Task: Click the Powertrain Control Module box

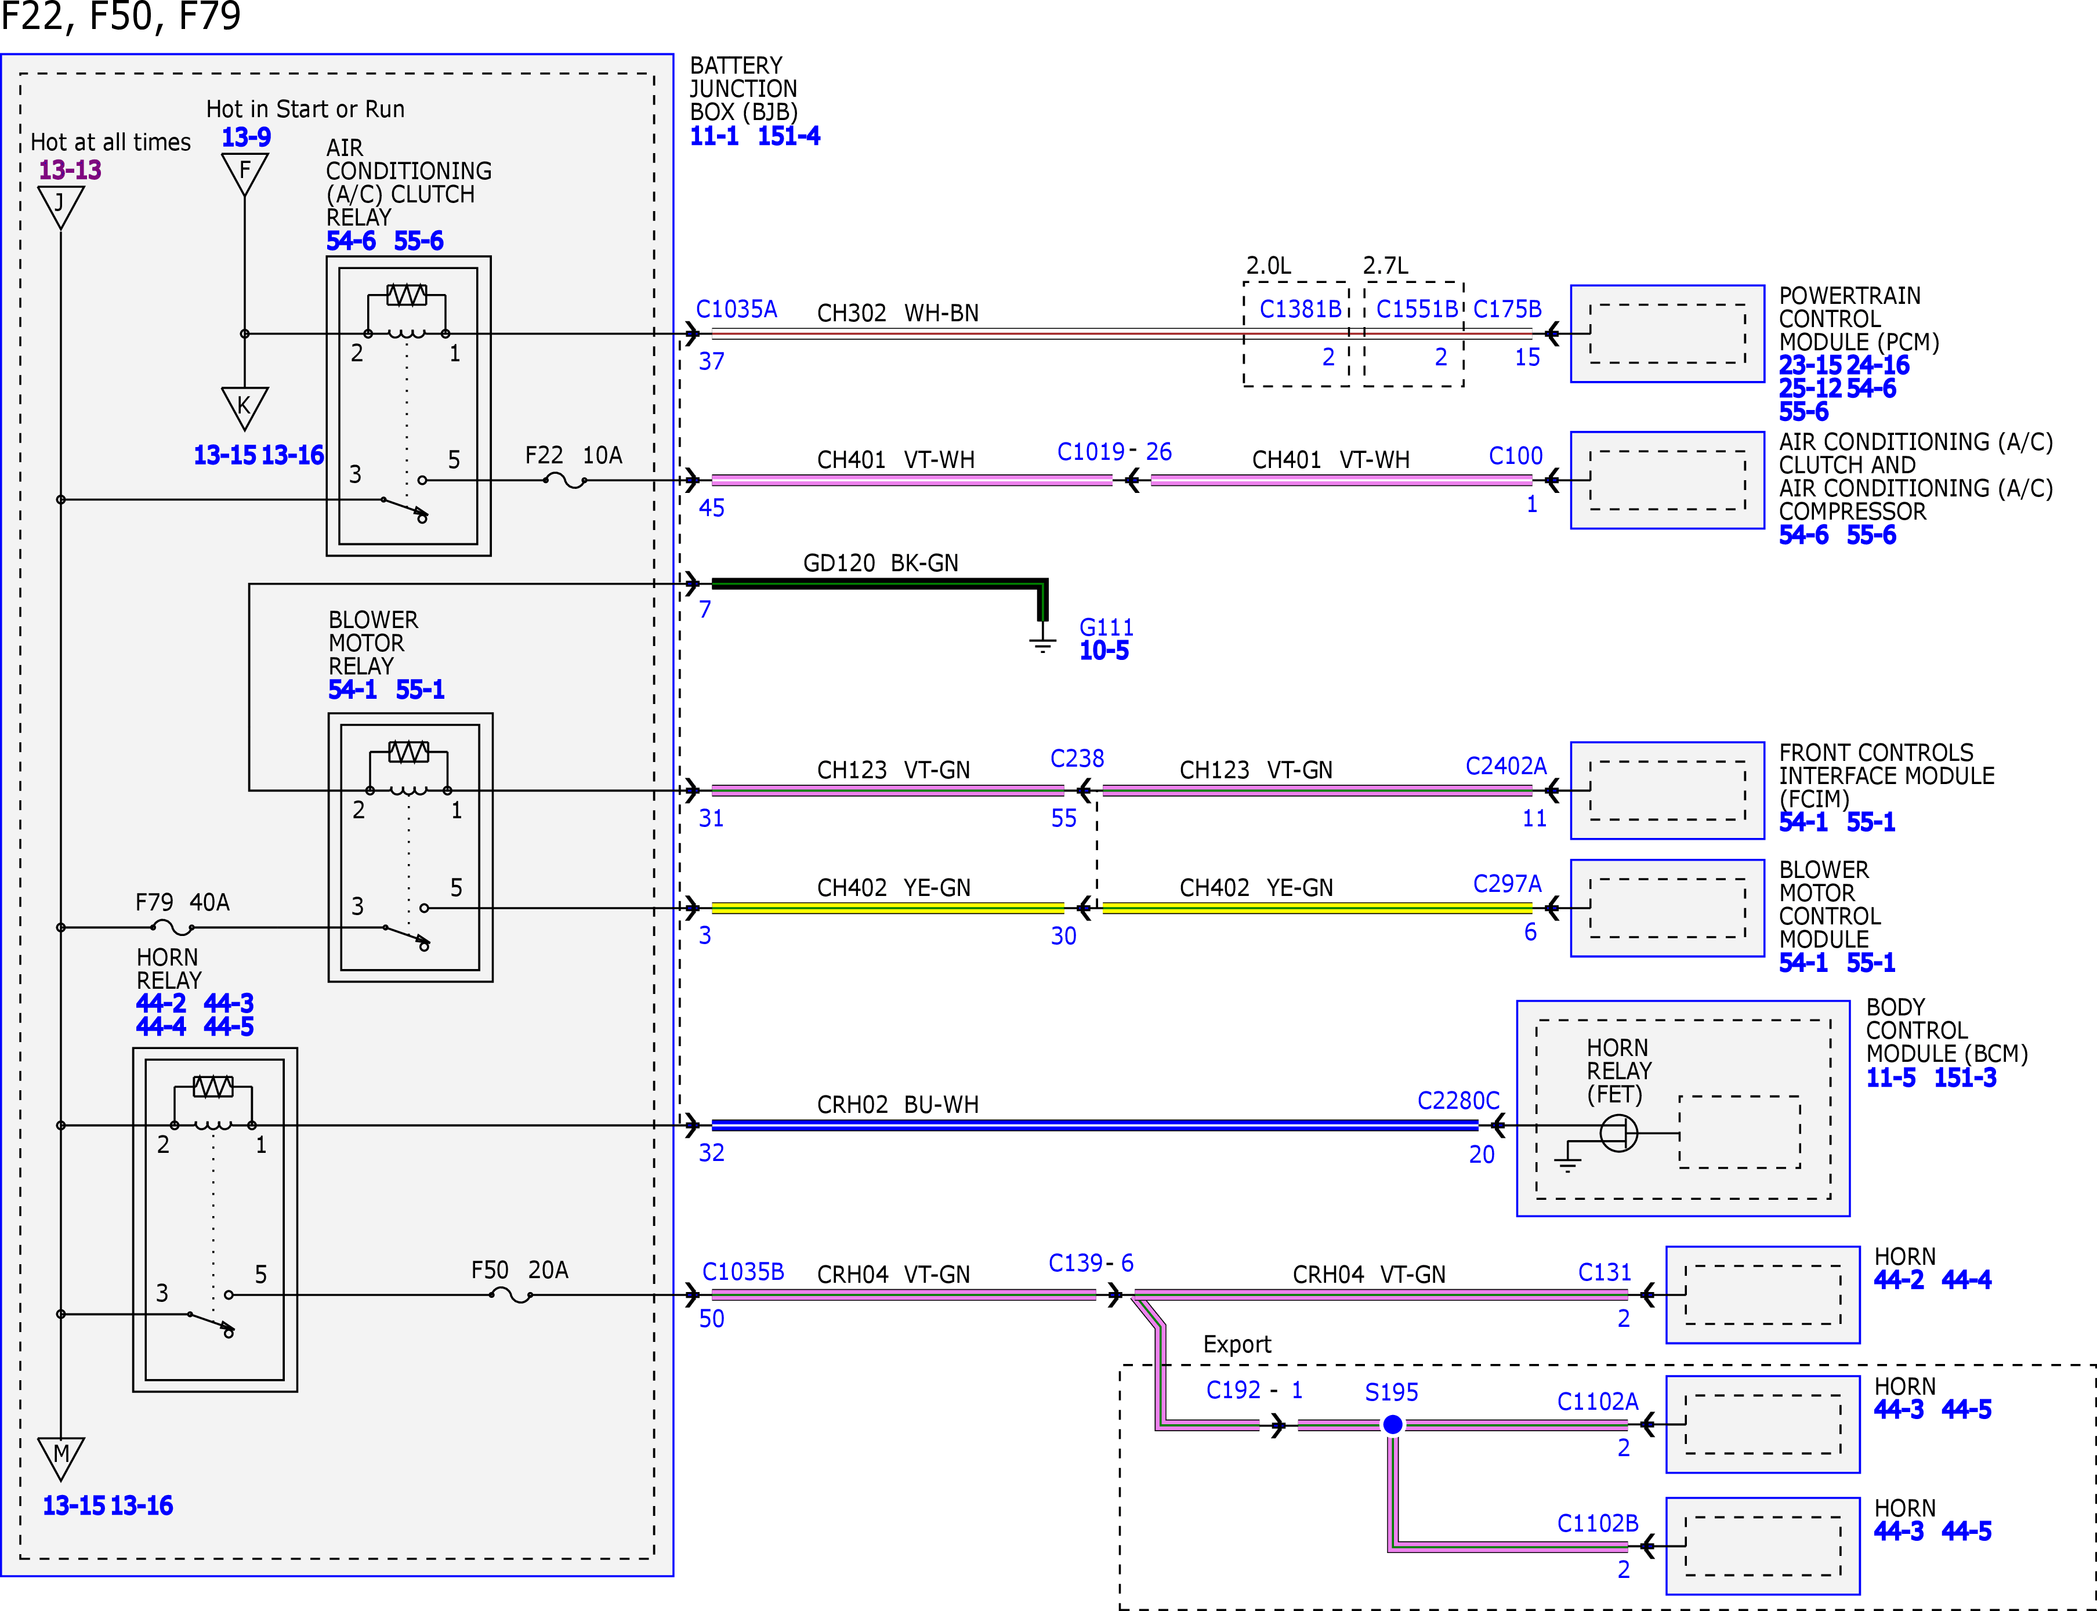Action: (x=1667, y=333)
